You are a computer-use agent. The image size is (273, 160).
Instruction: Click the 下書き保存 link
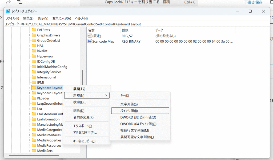253,2
